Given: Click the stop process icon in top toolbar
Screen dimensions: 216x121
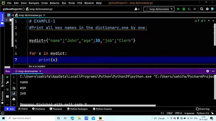Looking at the screenshot, I should 195,9.
